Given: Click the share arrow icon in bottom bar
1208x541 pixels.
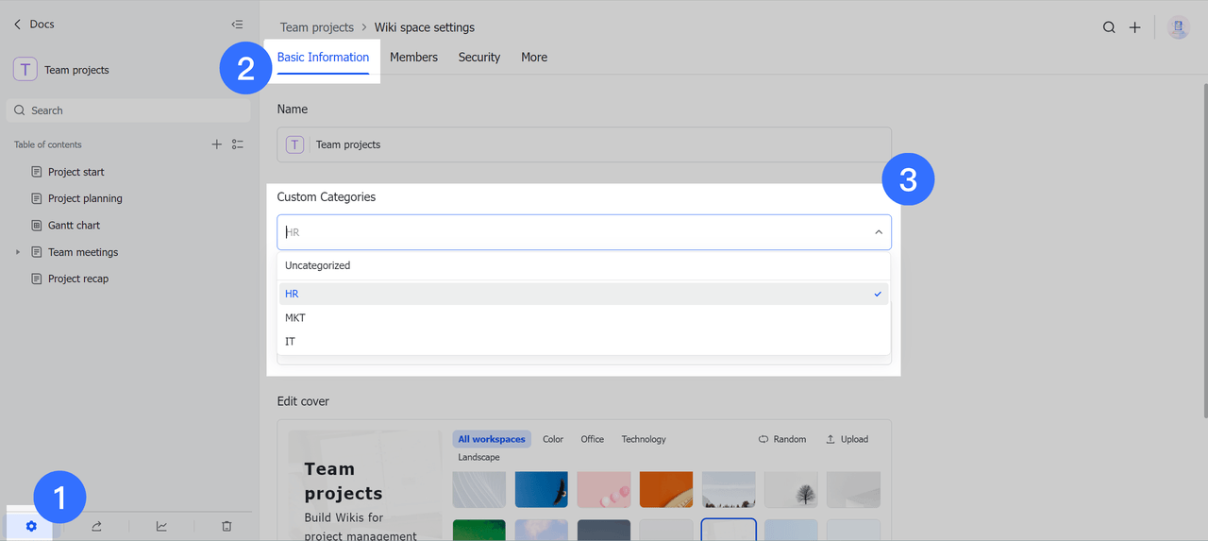Looking at the screenshot, I should (96, 526).
